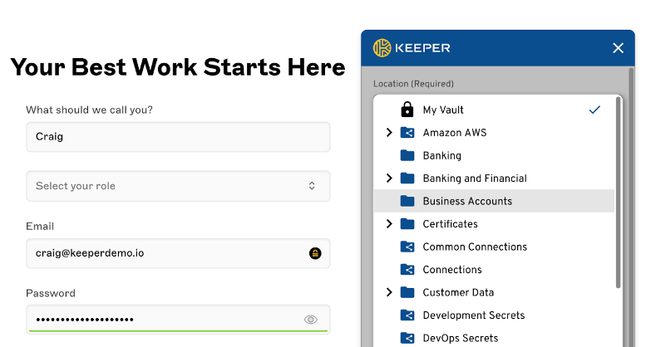
Task: Select My Vault as the location
Action: 443,110
